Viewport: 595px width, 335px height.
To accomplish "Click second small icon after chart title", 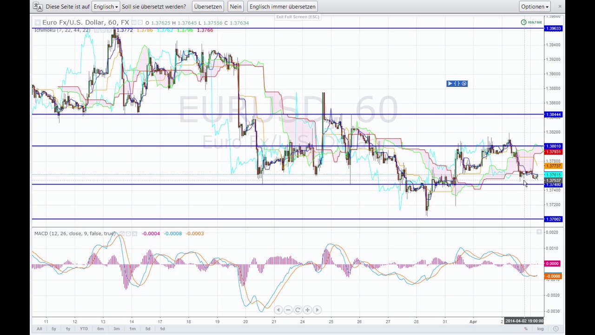I will coord(140,22).
